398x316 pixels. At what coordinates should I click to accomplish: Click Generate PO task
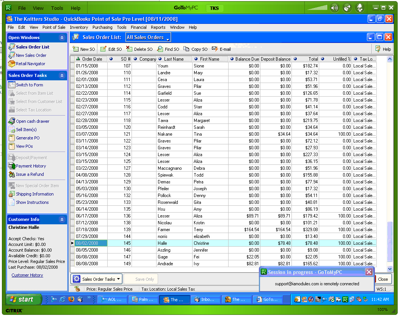[28, 138]
